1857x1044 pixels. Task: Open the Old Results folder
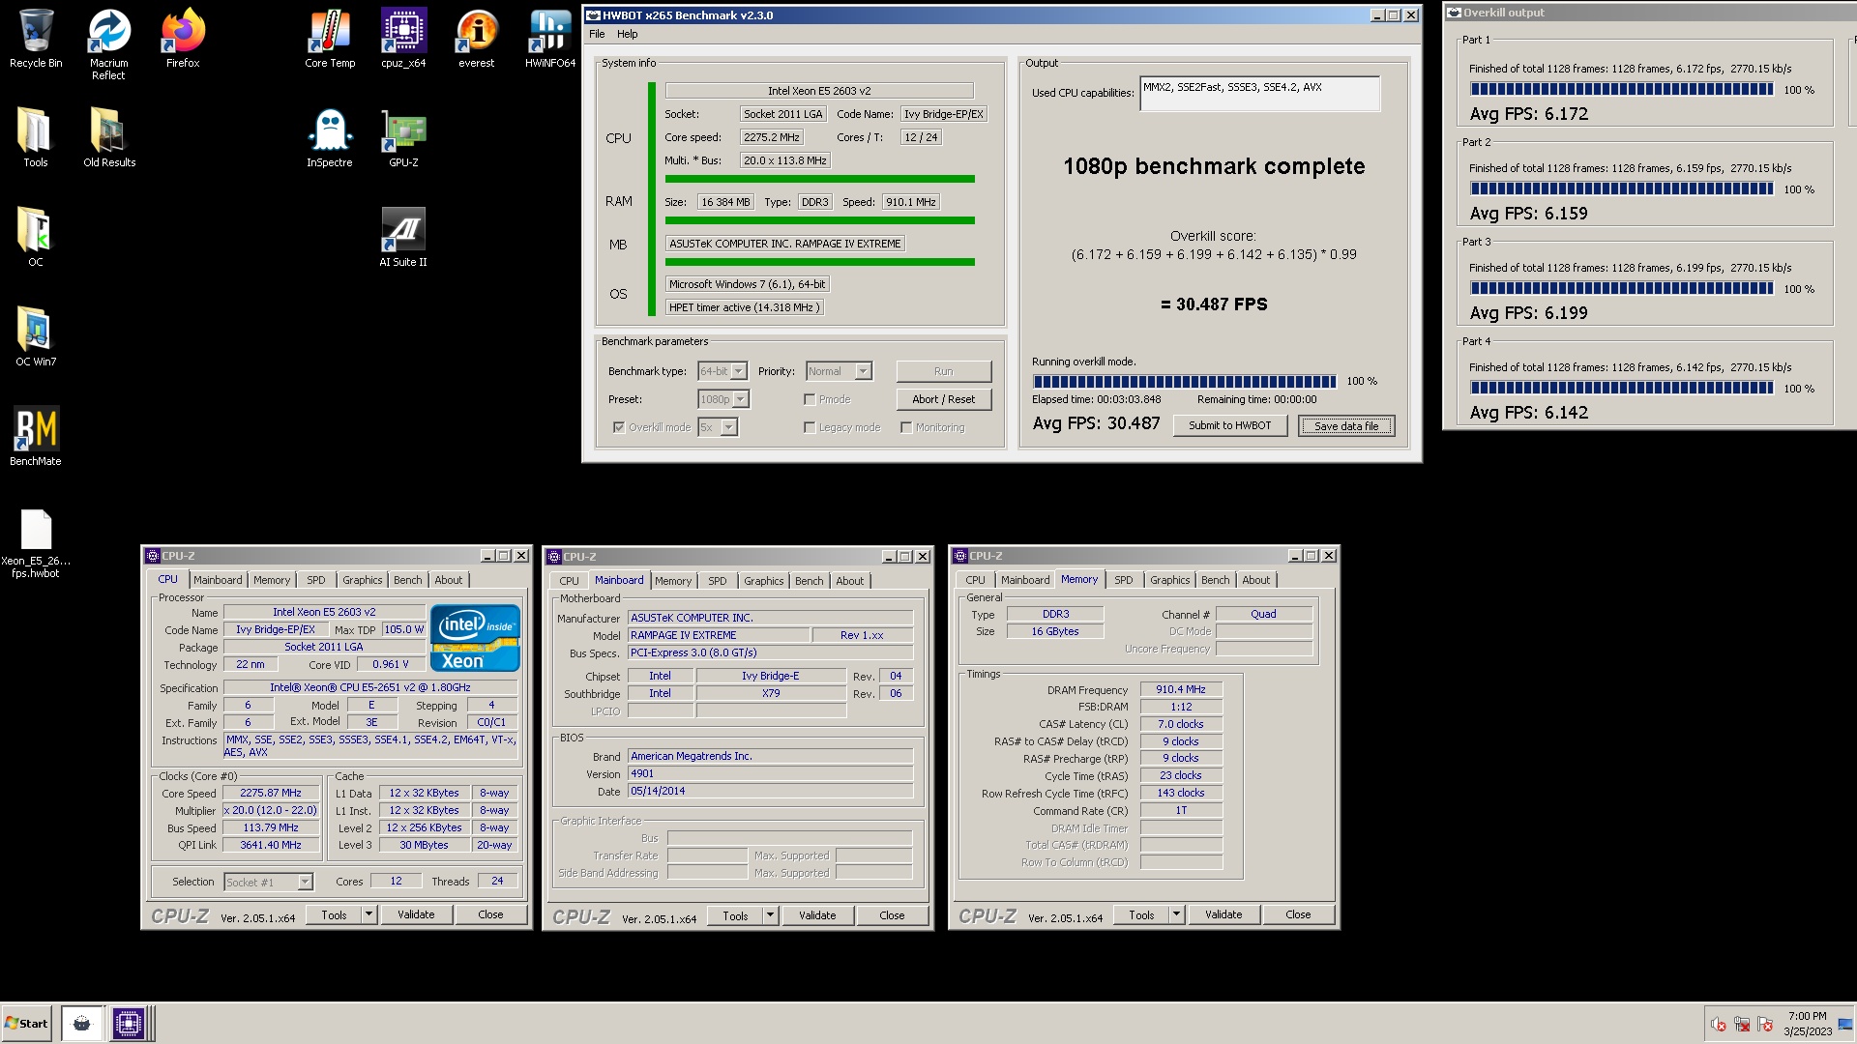click(x=109, y=137)
